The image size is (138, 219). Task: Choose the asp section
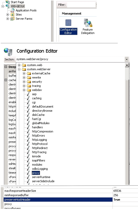[x=34, y=94]
